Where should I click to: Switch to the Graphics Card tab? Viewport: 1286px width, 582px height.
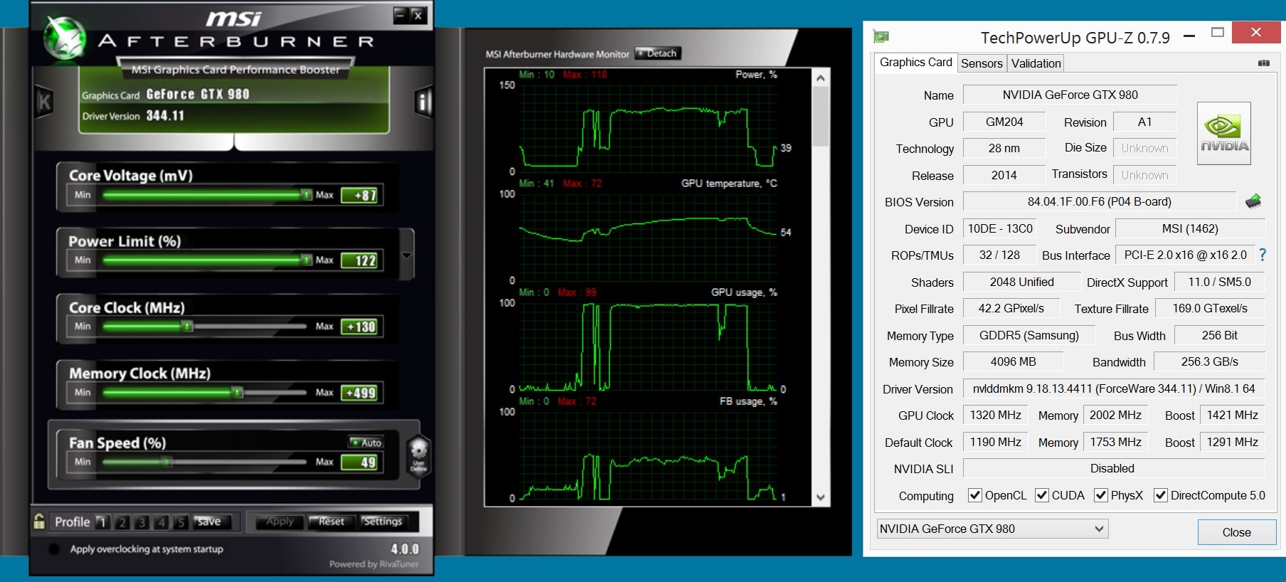tap(915, 63)
